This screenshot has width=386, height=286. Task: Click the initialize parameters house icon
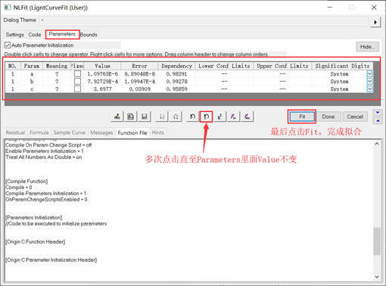(x=176, y=117)
